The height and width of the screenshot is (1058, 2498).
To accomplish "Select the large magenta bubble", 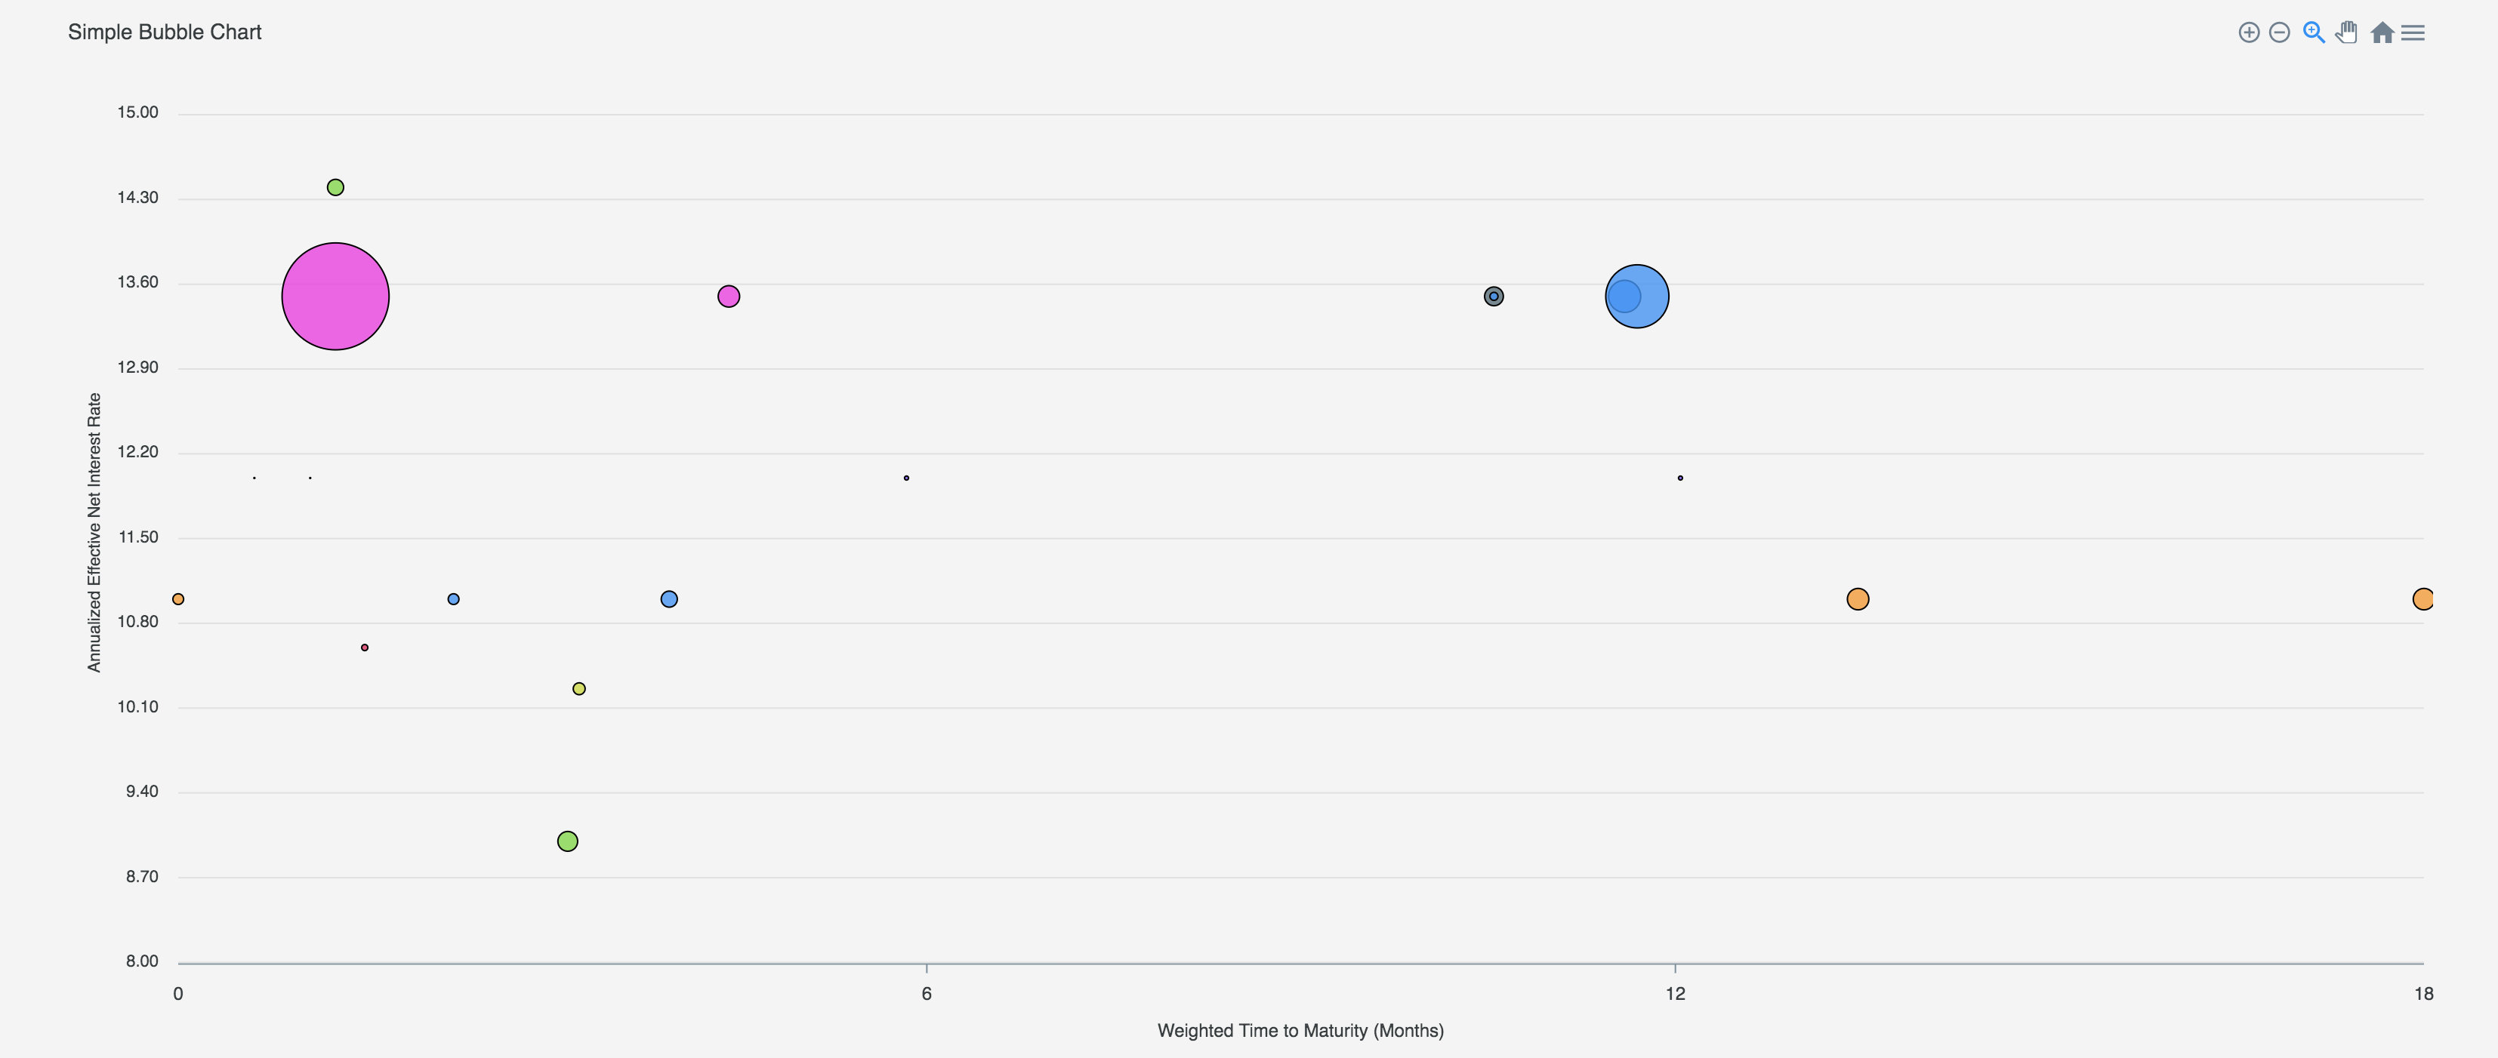I will [x=335, y=296].
